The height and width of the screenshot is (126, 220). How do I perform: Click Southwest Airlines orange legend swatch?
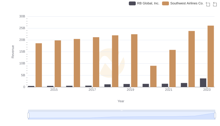pyautogui.click(x=166, y=3)
